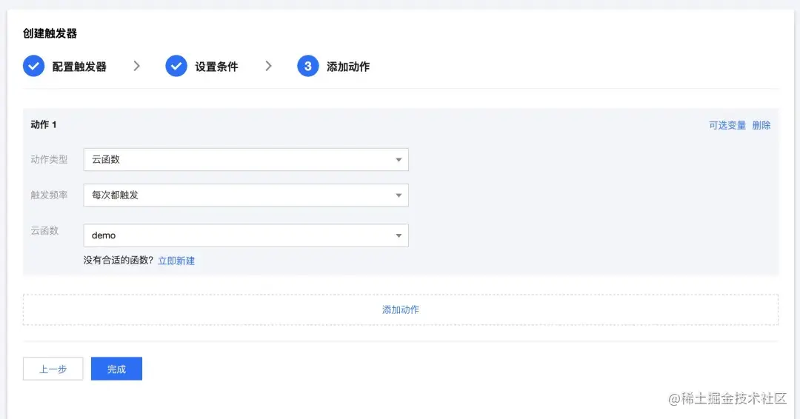
Task: Click the 云函数 field label
Action: [44, 231]
